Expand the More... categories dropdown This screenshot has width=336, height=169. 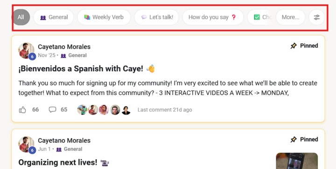coord(290,17)
